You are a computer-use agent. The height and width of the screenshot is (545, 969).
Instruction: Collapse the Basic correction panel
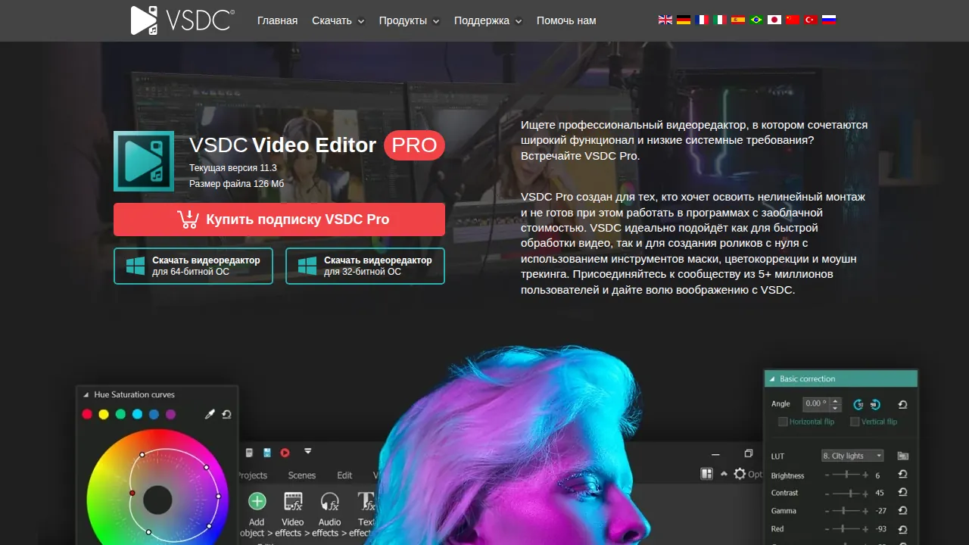coord(772,378)
